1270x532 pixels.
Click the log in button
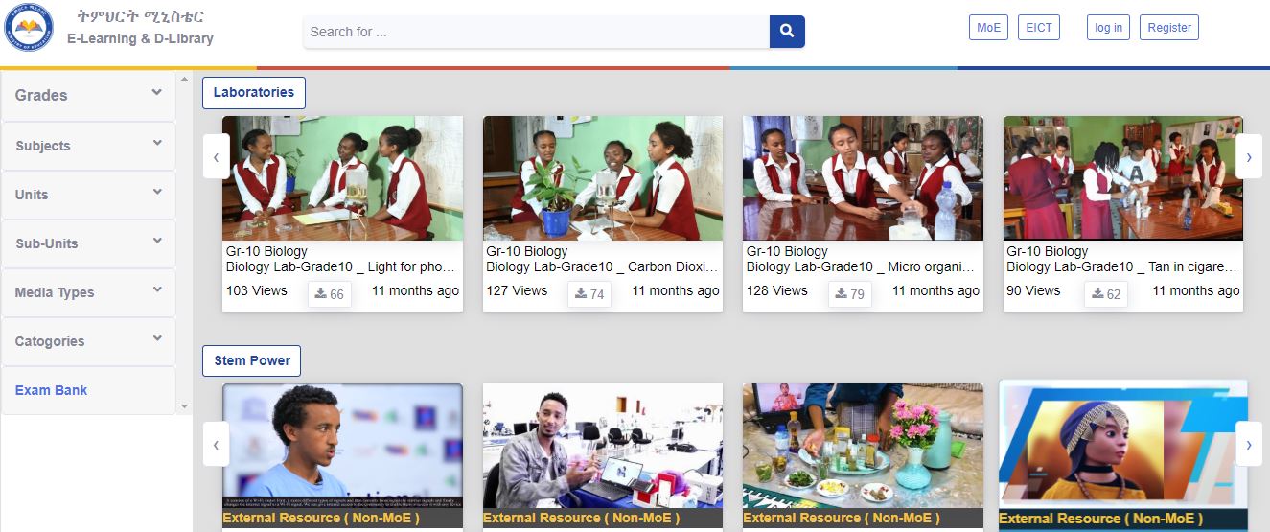[1108, 28]
